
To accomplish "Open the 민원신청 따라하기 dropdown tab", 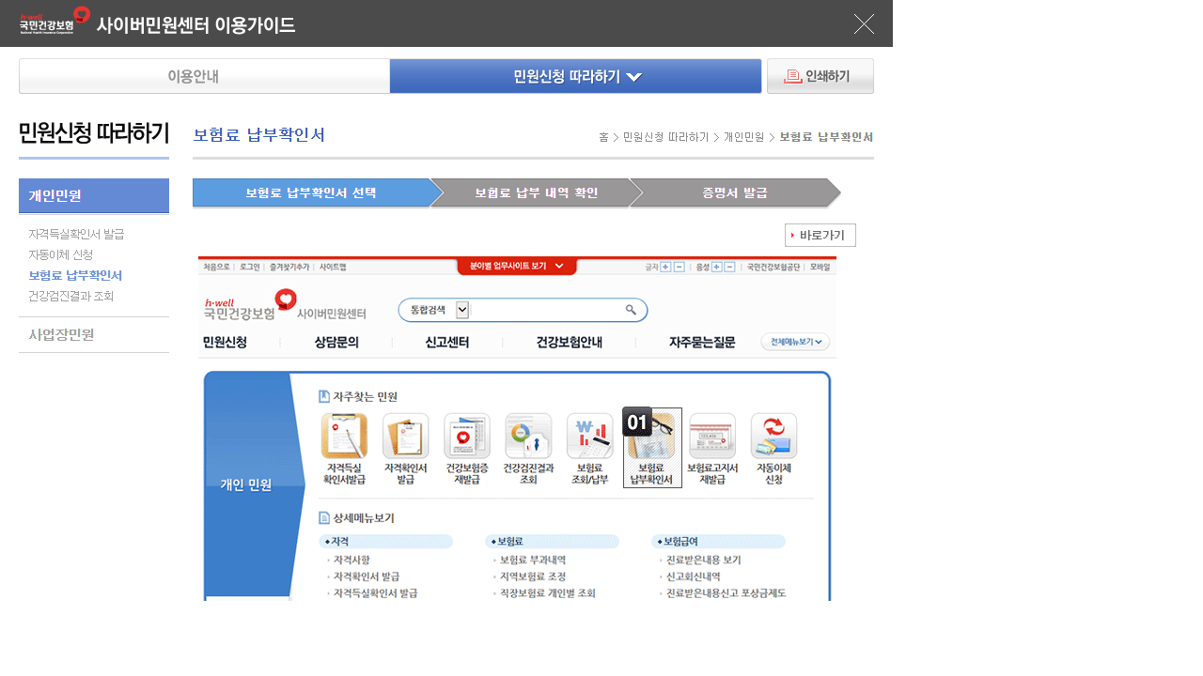I will [x=575, y=76].
